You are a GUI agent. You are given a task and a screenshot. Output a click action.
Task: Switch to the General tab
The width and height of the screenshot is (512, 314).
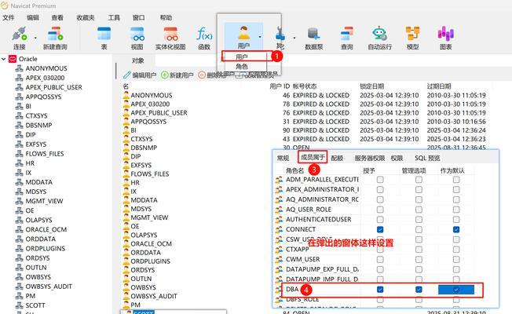(283, 159)
